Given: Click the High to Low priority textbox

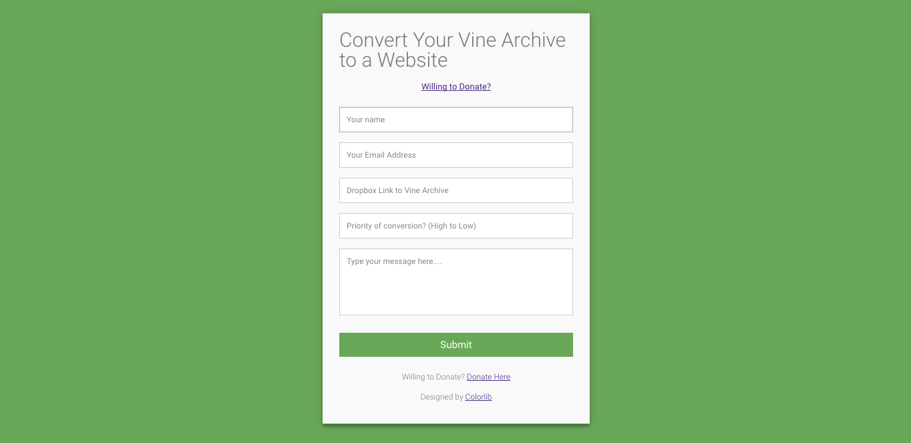Looking at the screenshot, I should tap(455, 226).
